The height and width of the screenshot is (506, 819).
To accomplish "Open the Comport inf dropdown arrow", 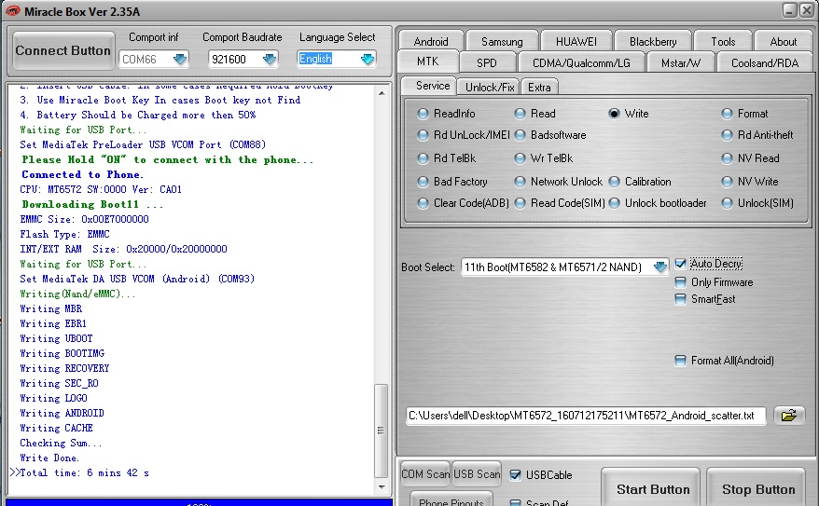I will pos(180,59).
